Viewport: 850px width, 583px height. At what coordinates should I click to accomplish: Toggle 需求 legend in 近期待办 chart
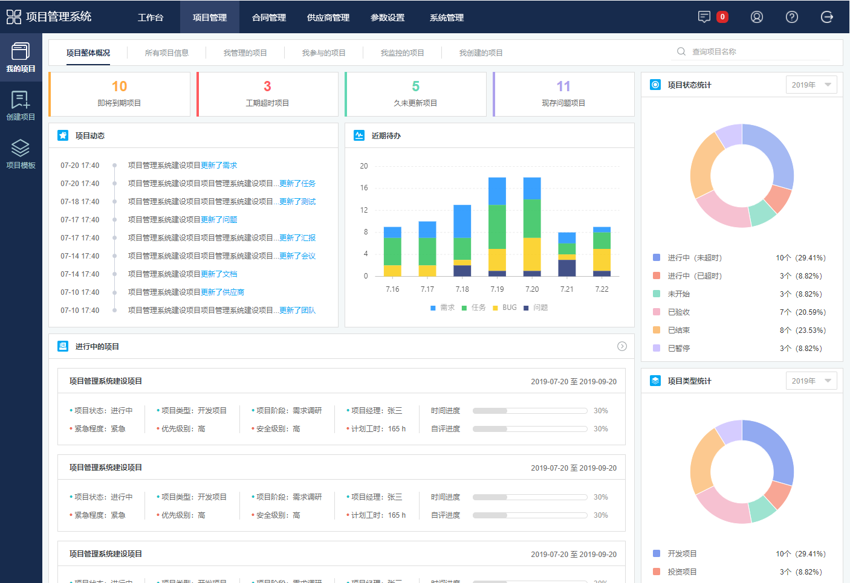[443, 308]
